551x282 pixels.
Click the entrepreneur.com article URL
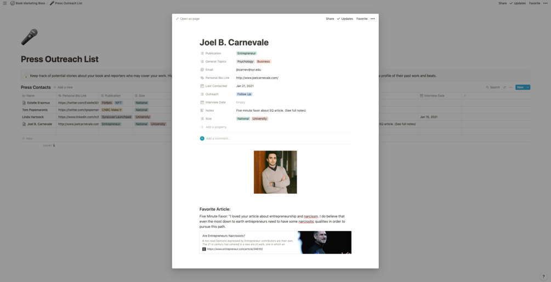click(x=235, y=249)
